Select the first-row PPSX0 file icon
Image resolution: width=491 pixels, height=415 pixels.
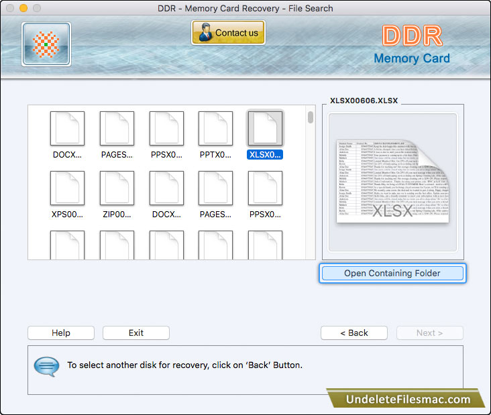[x=166, y=128]
